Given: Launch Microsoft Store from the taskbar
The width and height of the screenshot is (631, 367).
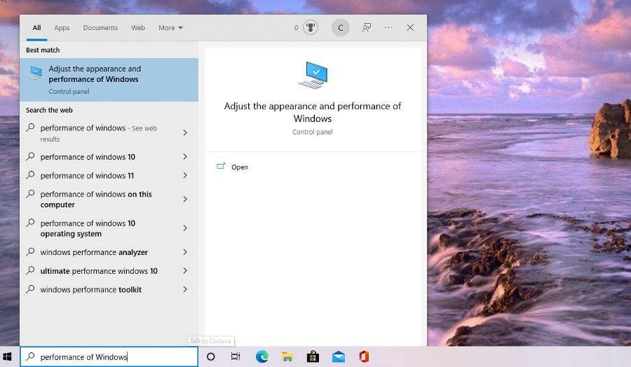Looking at the screenshot, I should (313, 356).
